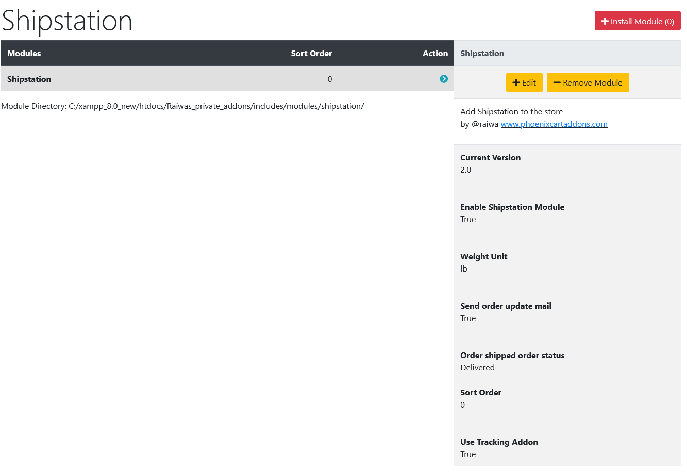
Task: Click the Weight Unit label
Action: tap(484, 256)
